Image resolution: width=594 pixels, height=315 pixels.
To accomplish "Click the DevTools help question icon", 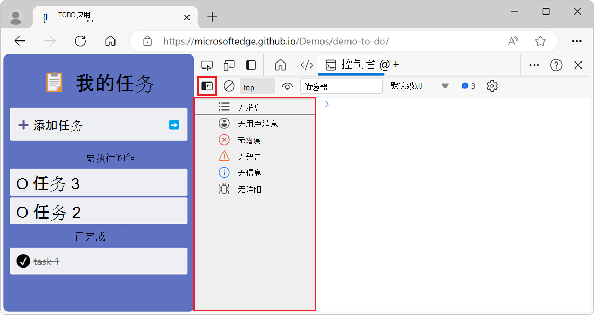I will (x=556, y=65).
